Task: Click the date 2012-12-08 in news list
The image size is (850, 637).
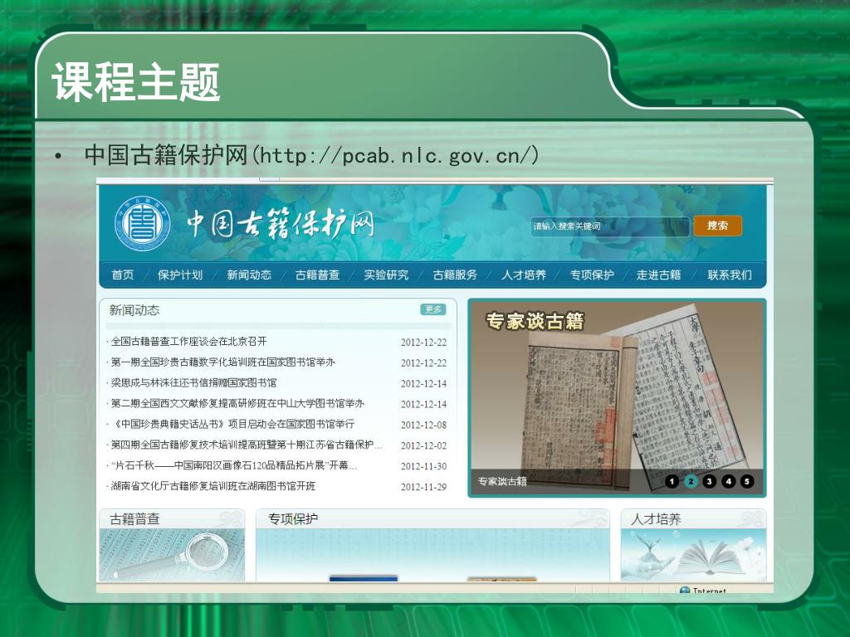Action: 424,425
